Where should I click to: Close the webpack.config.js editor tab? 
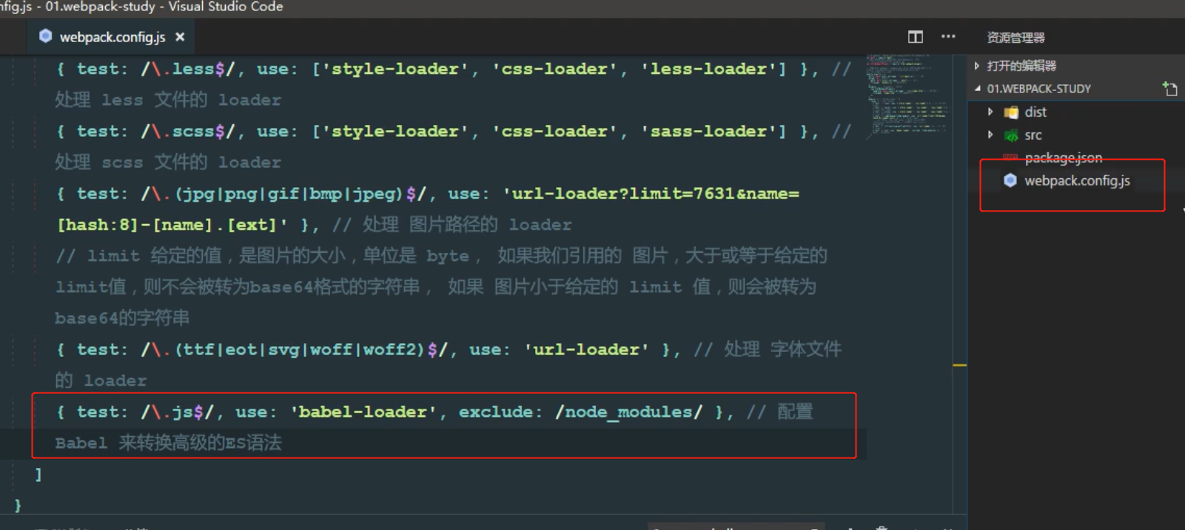[180, 36]
